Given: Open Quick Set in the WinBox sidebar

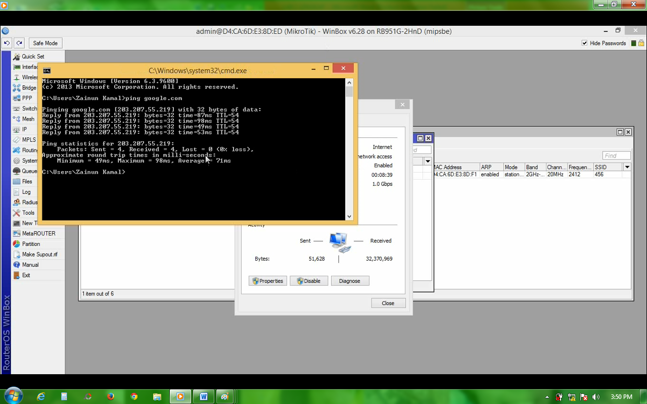Looking at the screenshot, I should pos(33,57).
